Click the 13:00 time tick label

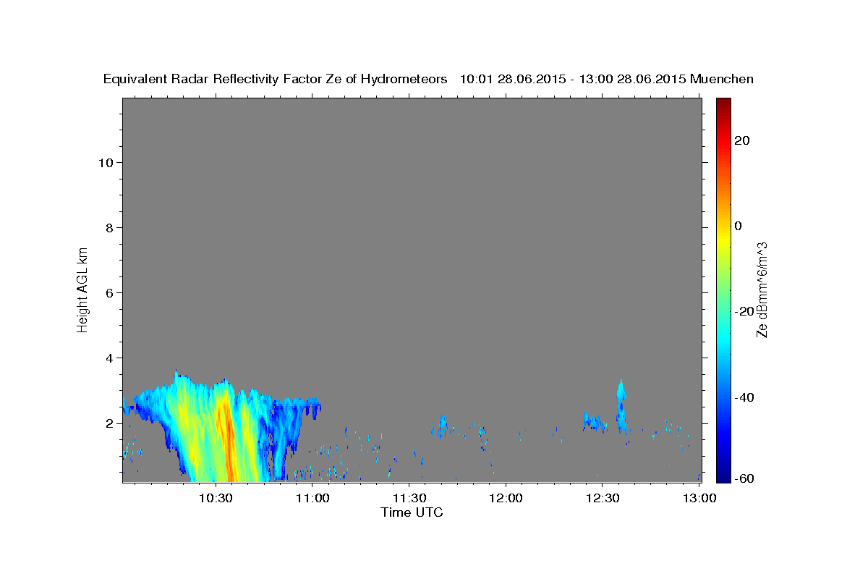tap(699, 498)
